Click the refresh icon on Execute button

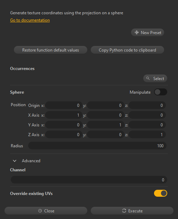click(x=124, y=211)
